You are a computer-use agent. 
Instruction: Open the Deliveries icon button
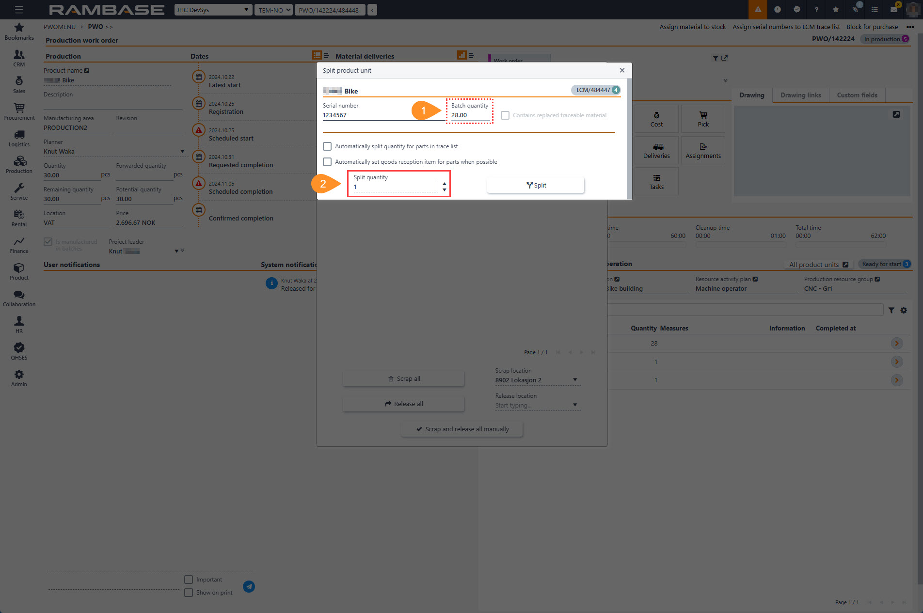pos(656,150)
